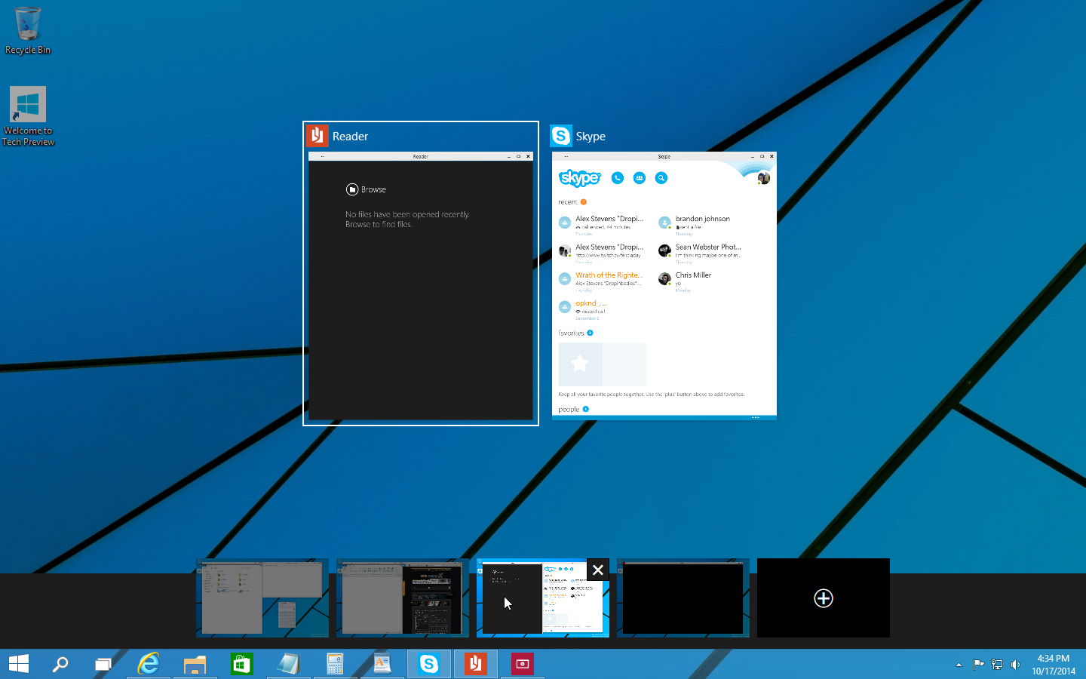Launch Internet Explorer from taskbar
Viewport: 1086px width, 679px height.
click(x=149, y=664)
